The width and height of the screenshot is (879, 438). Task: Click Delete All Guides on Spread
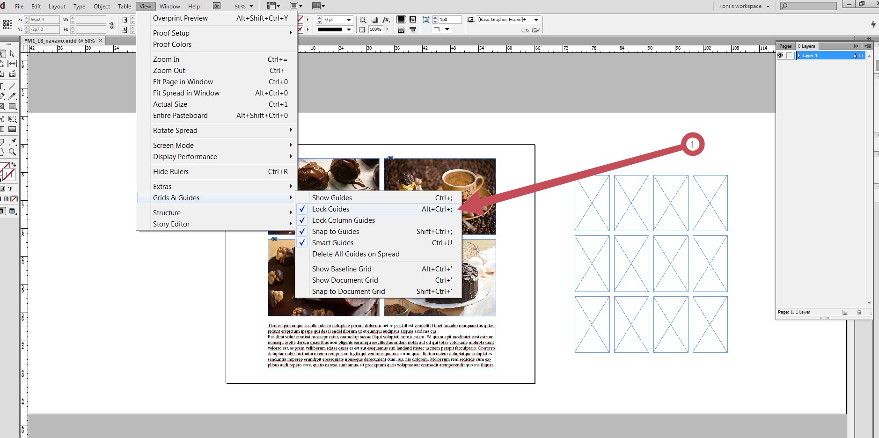click(356, 254)
